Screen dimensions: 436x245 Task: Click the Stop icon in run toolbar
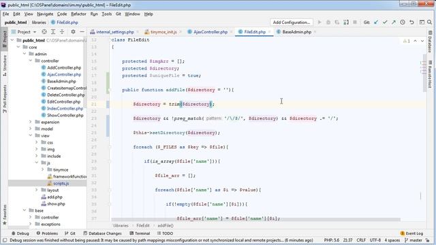(355, 22)
